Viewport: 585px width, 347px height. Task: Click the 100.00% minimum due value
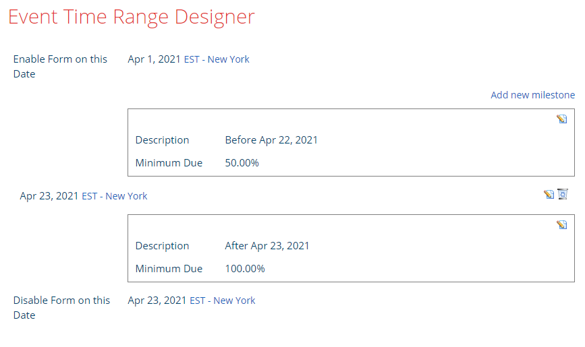[x=245, y=269]
